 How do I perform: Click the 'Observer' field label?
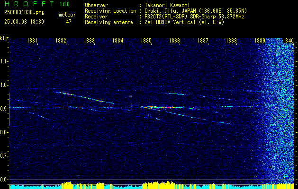tap(96, 5)
